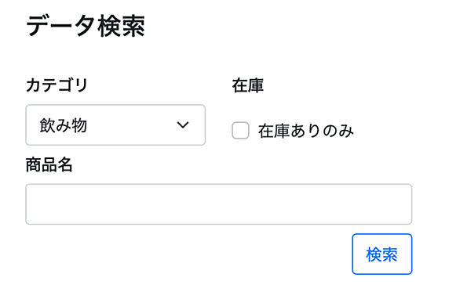460x292 pixels.
Task: Focus the 商品名 text input field
Action: click(219, 204)
